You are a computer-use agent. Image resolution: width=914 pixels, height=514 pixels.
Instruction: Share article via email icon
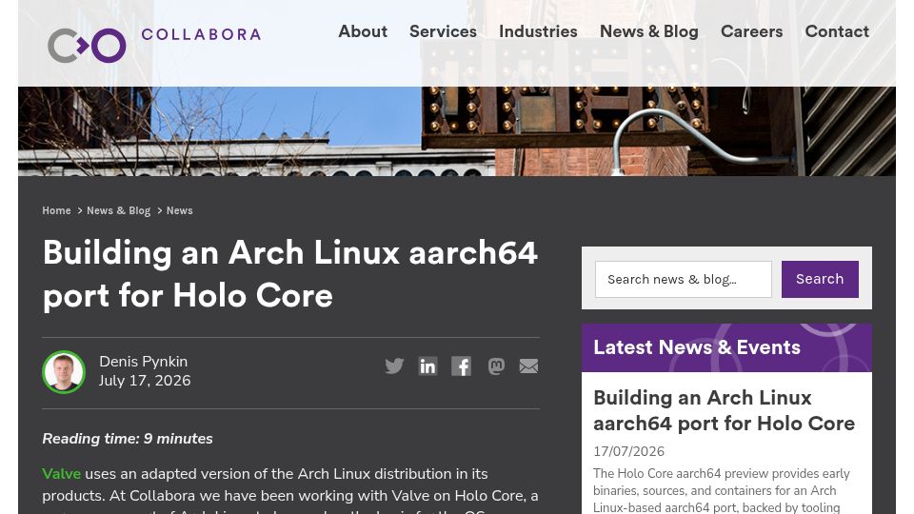point(528,366)
